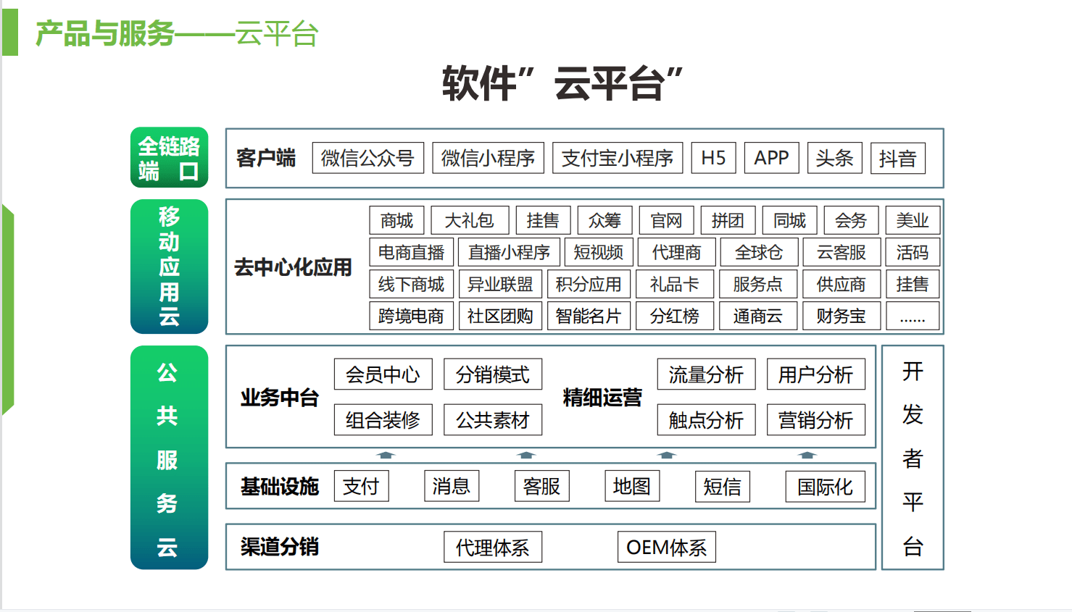Screen dimensions: 1072x612
Task: Select the 异业联盟 box
Action: [501, 284]
